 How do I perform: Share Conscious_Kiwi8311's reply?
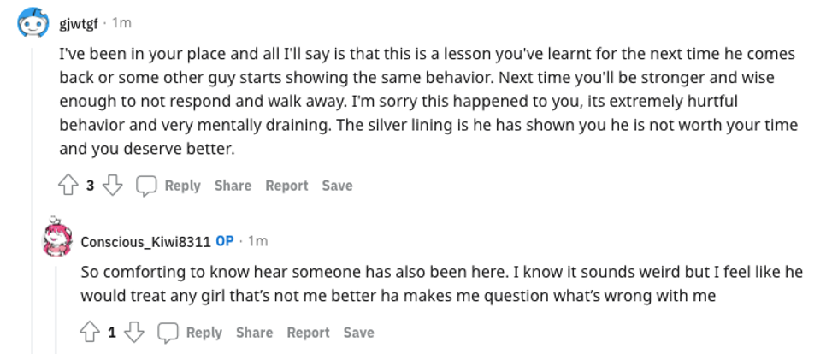(x=254, y=333)
